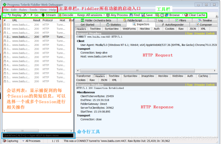Sort sessions by URL column header
This screenshot has width=221, height=144.
coord(15,20)
